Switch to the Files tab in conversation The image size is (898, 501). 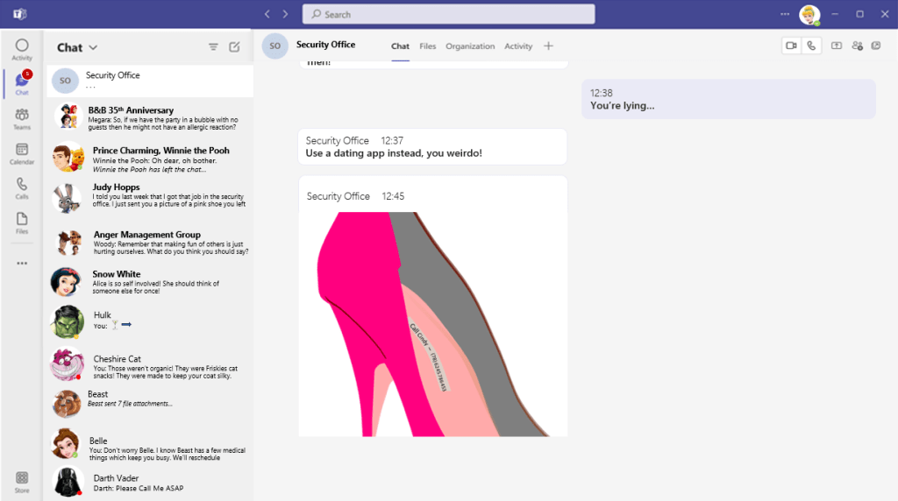click(427, 46)
